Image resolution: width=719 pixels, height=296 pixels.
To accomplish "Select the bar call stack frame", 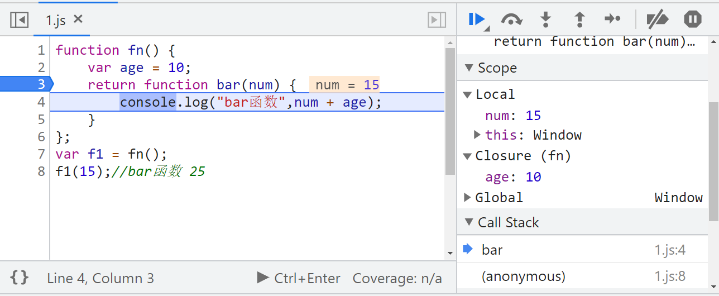I will (582, 250).
